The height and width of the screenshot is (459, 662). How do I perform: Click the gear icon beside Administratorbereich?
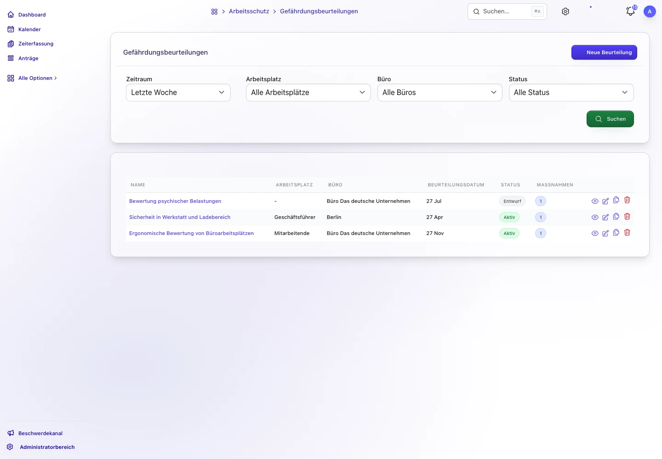coord(10,447)
